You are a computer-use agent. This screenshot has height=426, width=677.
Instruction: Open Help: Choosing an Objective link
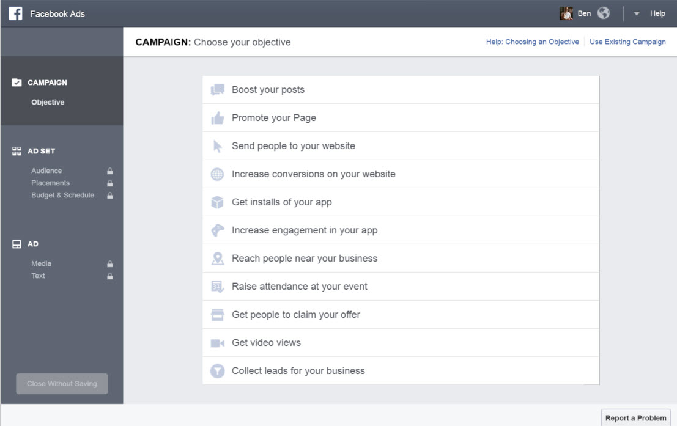tap(532, 42)
